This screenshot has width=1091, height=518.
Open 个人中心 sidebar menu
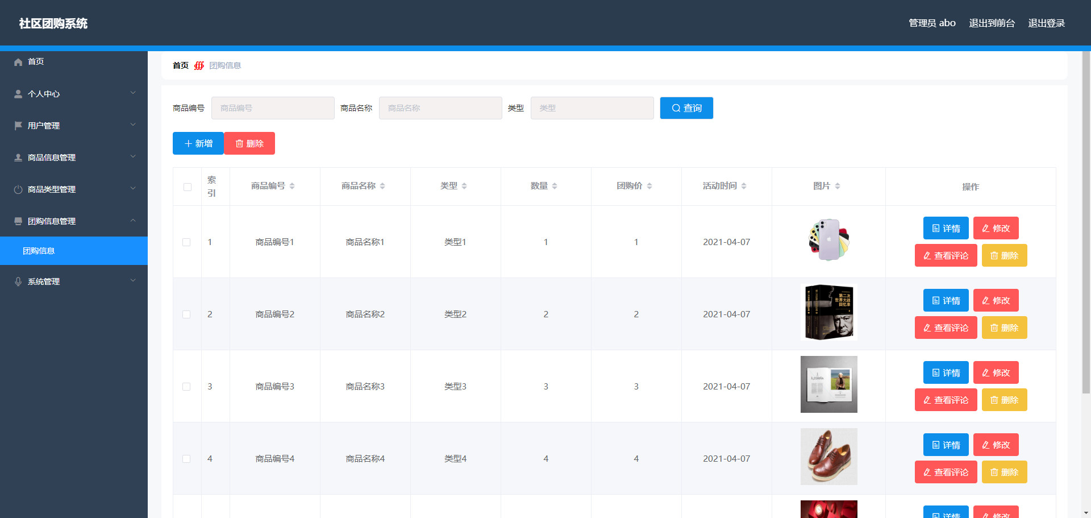pyautogui.click(x=74, y=94)
